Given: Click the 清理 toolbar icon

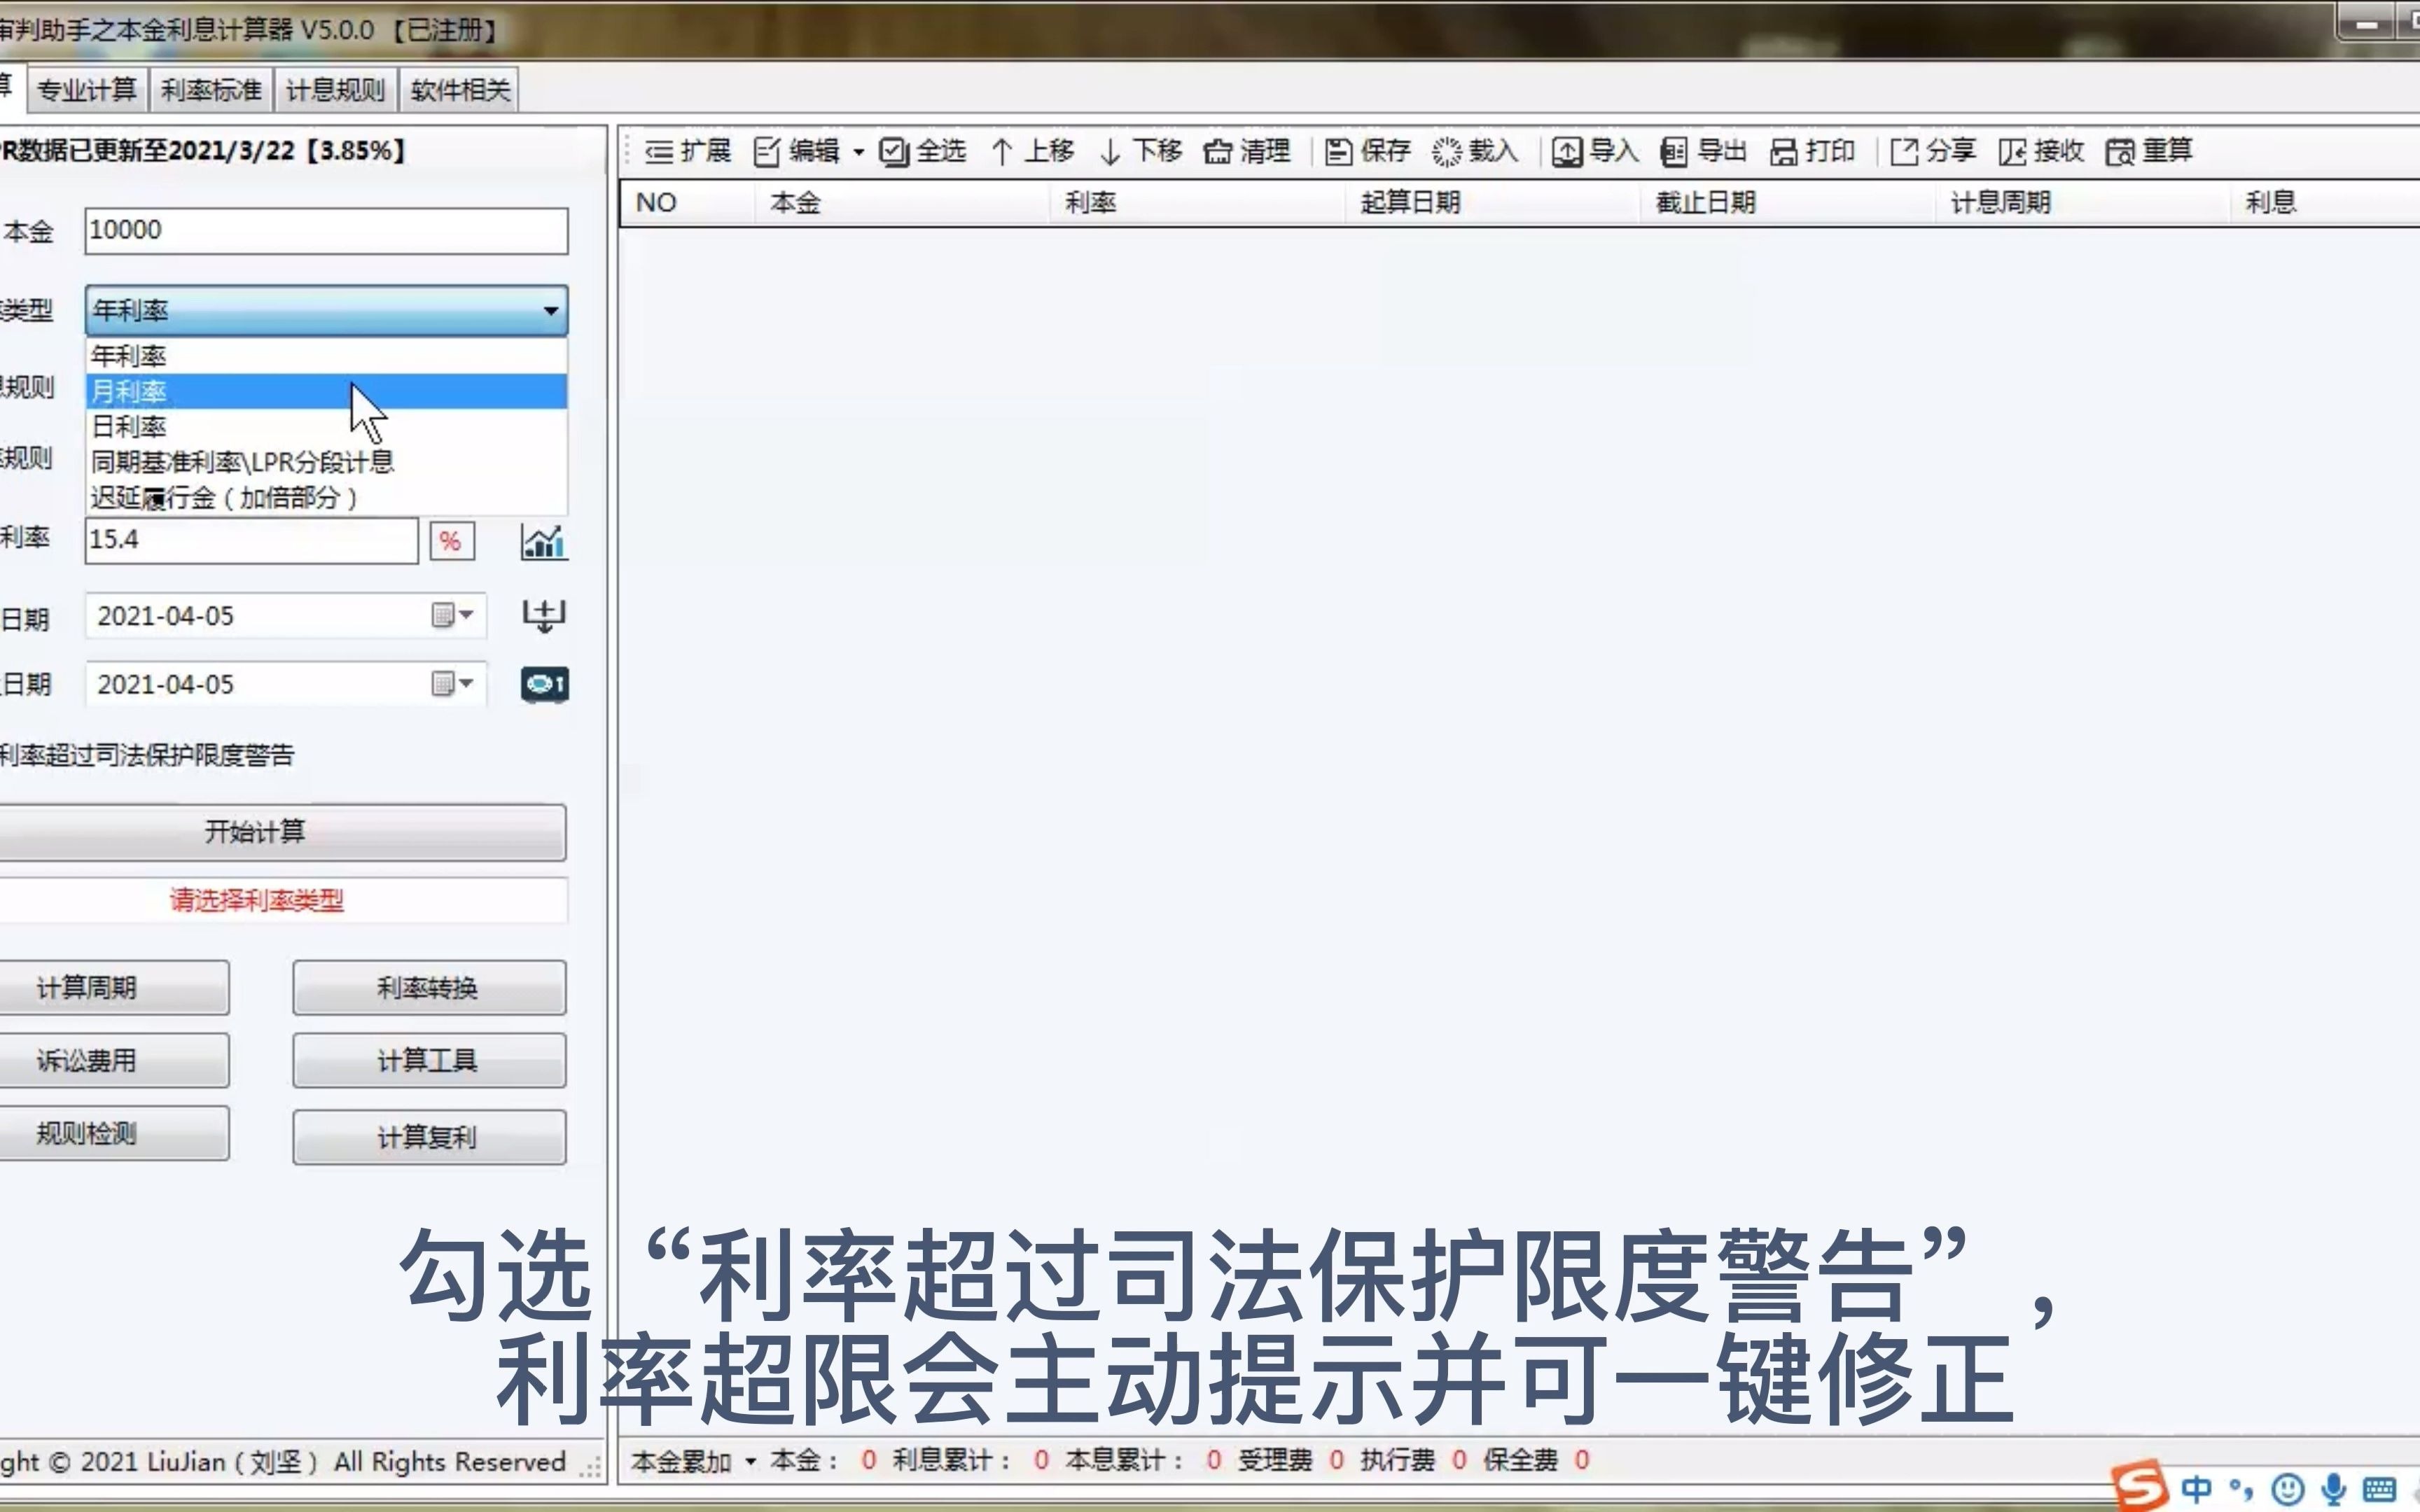Looking at the screenshot, I should 1217,152.
